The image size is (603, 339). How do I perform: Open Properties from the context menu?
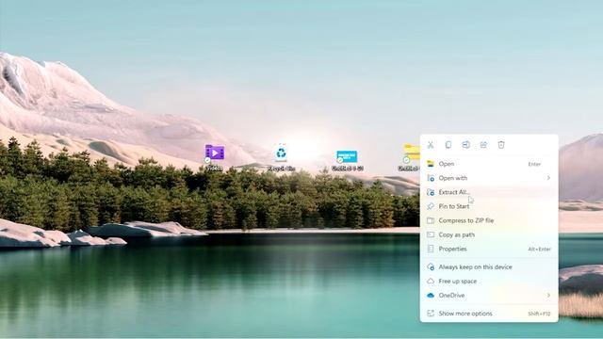pyautogui.click(x=489, y=249)
